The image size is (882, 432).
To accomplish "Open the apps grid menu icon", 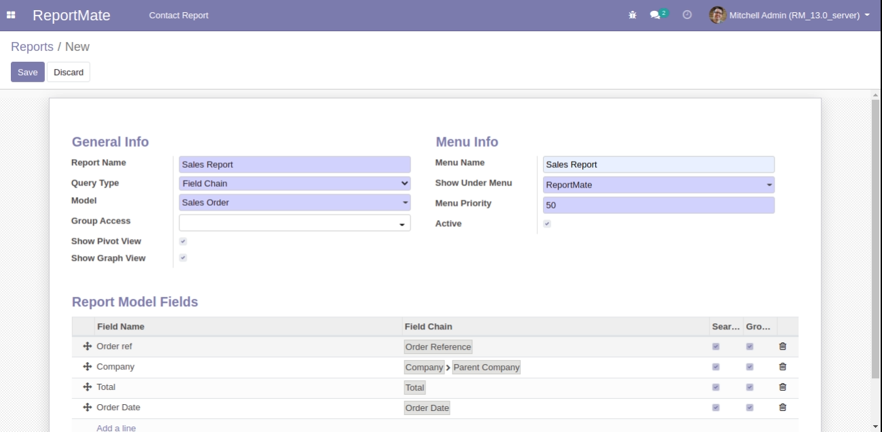I will pyautogui.click(x=12, y=15).
